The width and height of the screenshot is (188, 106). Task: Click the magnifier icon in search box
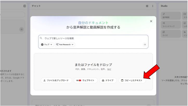[x=41, y=38]
